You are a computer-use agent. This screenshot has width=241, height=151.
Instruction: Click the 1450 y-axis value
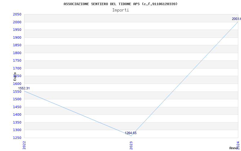tap(17, 107)
